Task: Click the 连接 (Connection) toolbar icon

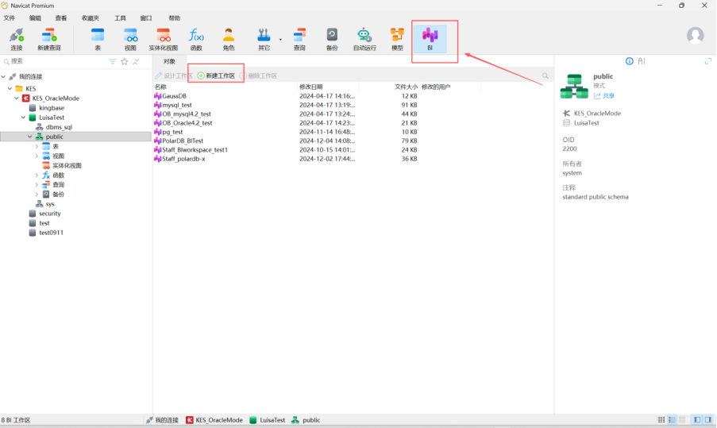Action: click(x=16, y=38)
